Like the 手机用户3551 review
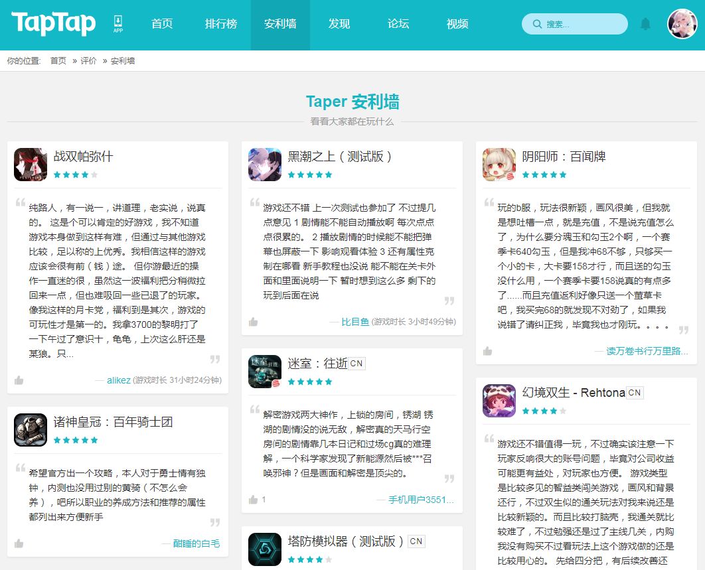This screenshot has height=570, width=705. point(253,500)
